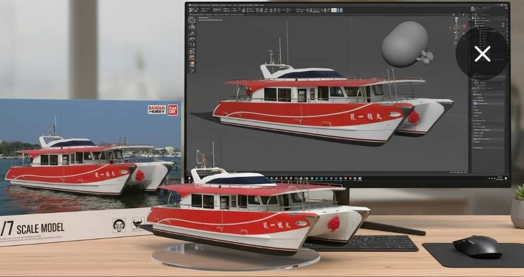Toggle the first checkbox row in the properties panel
Image resolution: width=524 pixels, height=277 pixels.
pos(474,94)
